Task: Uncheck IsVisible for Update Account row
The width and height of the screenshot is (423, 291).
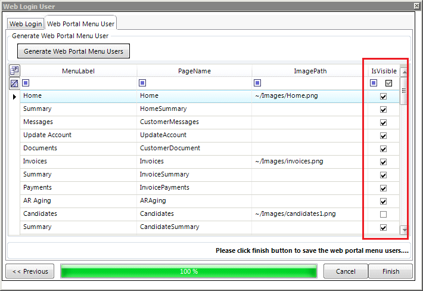Action: click(x=383, y=135)
